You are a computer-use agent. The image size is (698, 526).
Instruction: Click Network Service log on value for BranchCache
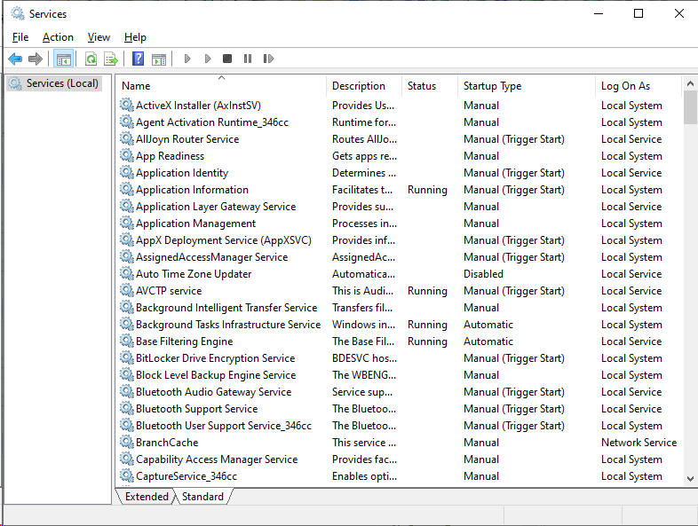pos(639,443)
